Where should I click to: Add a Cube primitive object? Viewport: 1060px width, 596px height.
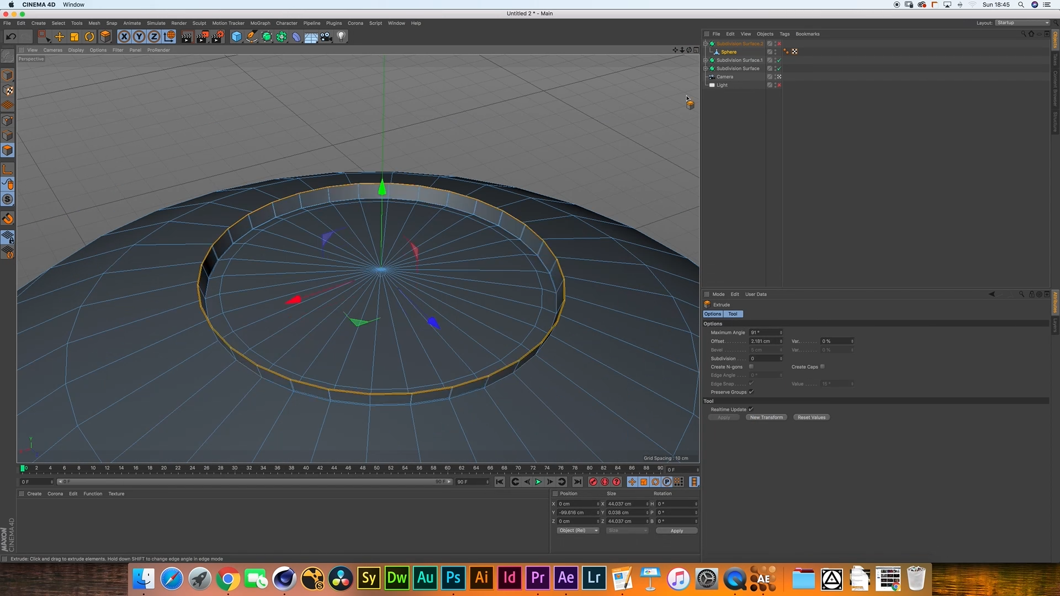(x=236, y=37)
